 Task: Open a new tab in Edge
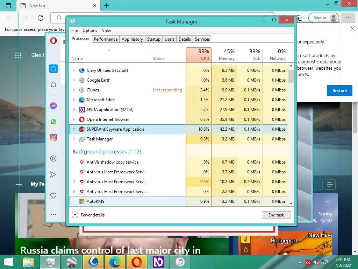106,6
